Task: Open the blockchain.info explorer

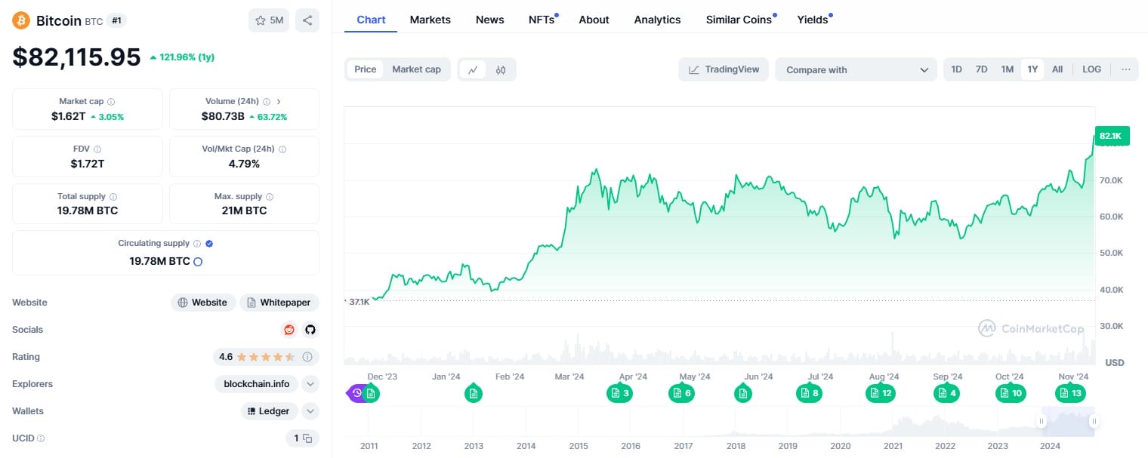Action: pos(256,384)
